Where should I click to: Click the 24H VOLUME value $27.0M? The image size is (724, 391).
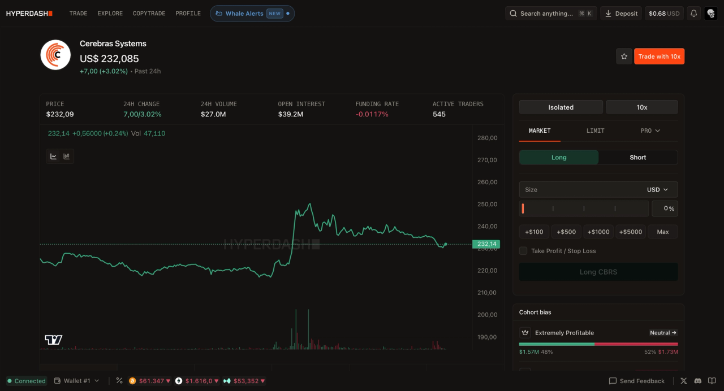pos(213,114)
